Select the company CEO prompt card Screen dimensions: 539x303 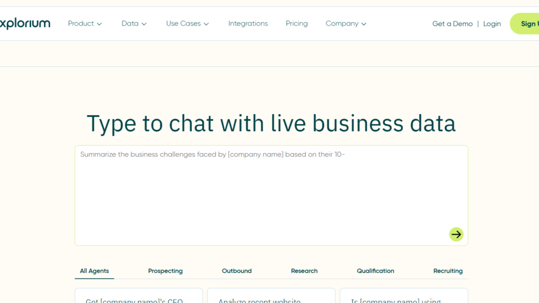pos(138,296)
